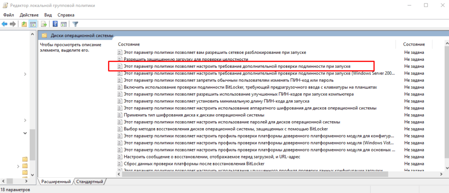Open the Файл menu
The image size is (449, 193).
click(8, 15)
